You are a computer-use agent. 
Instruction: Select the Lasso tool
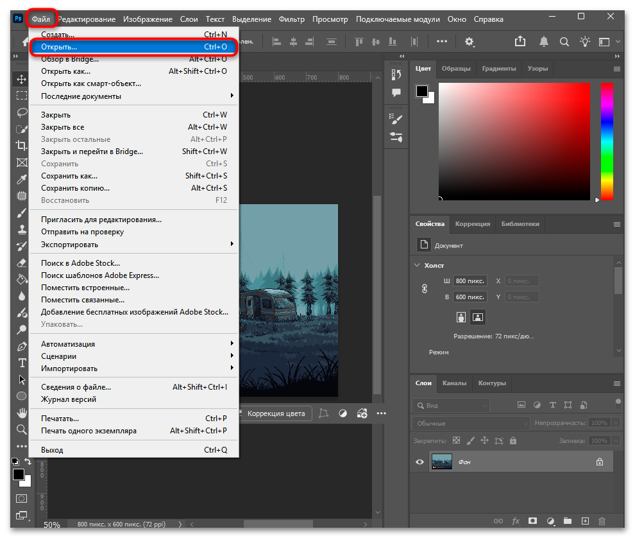point(21,112)
